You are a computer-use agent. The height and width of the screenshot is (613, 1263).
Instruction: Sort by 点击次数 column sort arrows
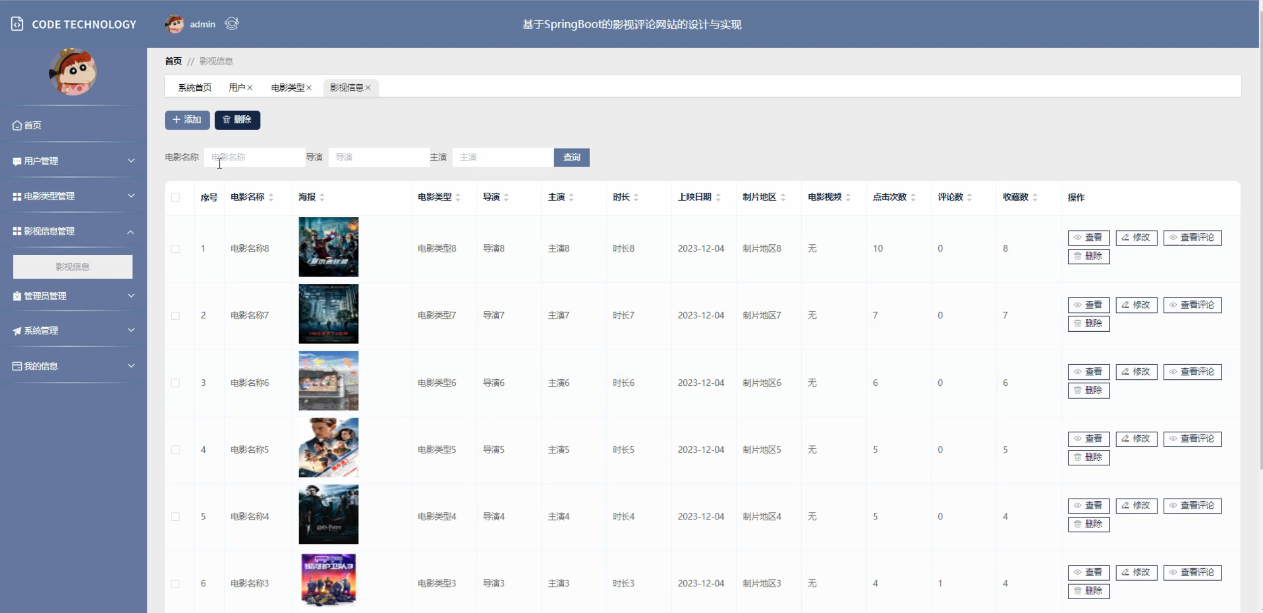point(913,197)
